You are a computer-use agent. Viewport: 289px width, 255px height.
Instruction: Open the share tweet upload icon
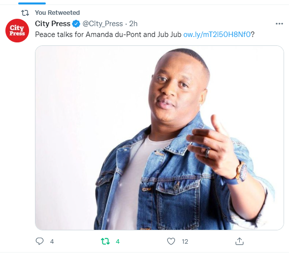239,241
